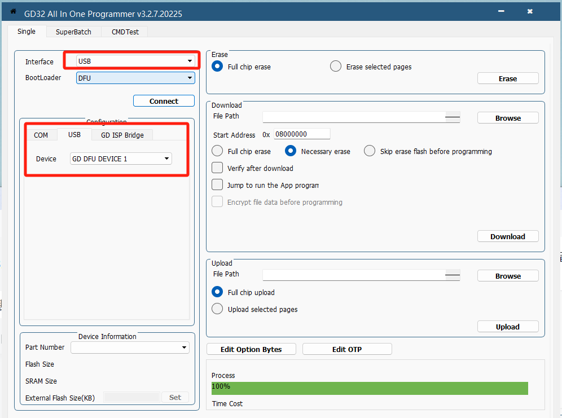Click the Flash Size label
This screenshot has width=562, height=418.
[40, 364]
